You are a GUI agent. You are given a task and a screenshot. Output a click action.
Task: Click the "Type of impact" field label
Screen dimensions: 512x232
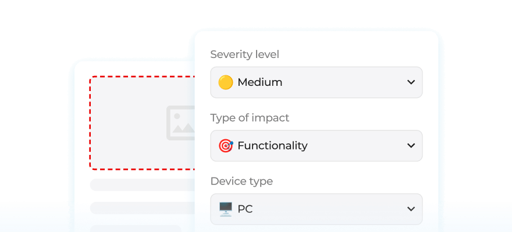point(250,118)
